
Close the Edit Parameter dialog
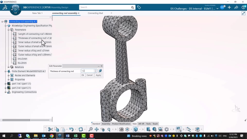pos(102,66)
